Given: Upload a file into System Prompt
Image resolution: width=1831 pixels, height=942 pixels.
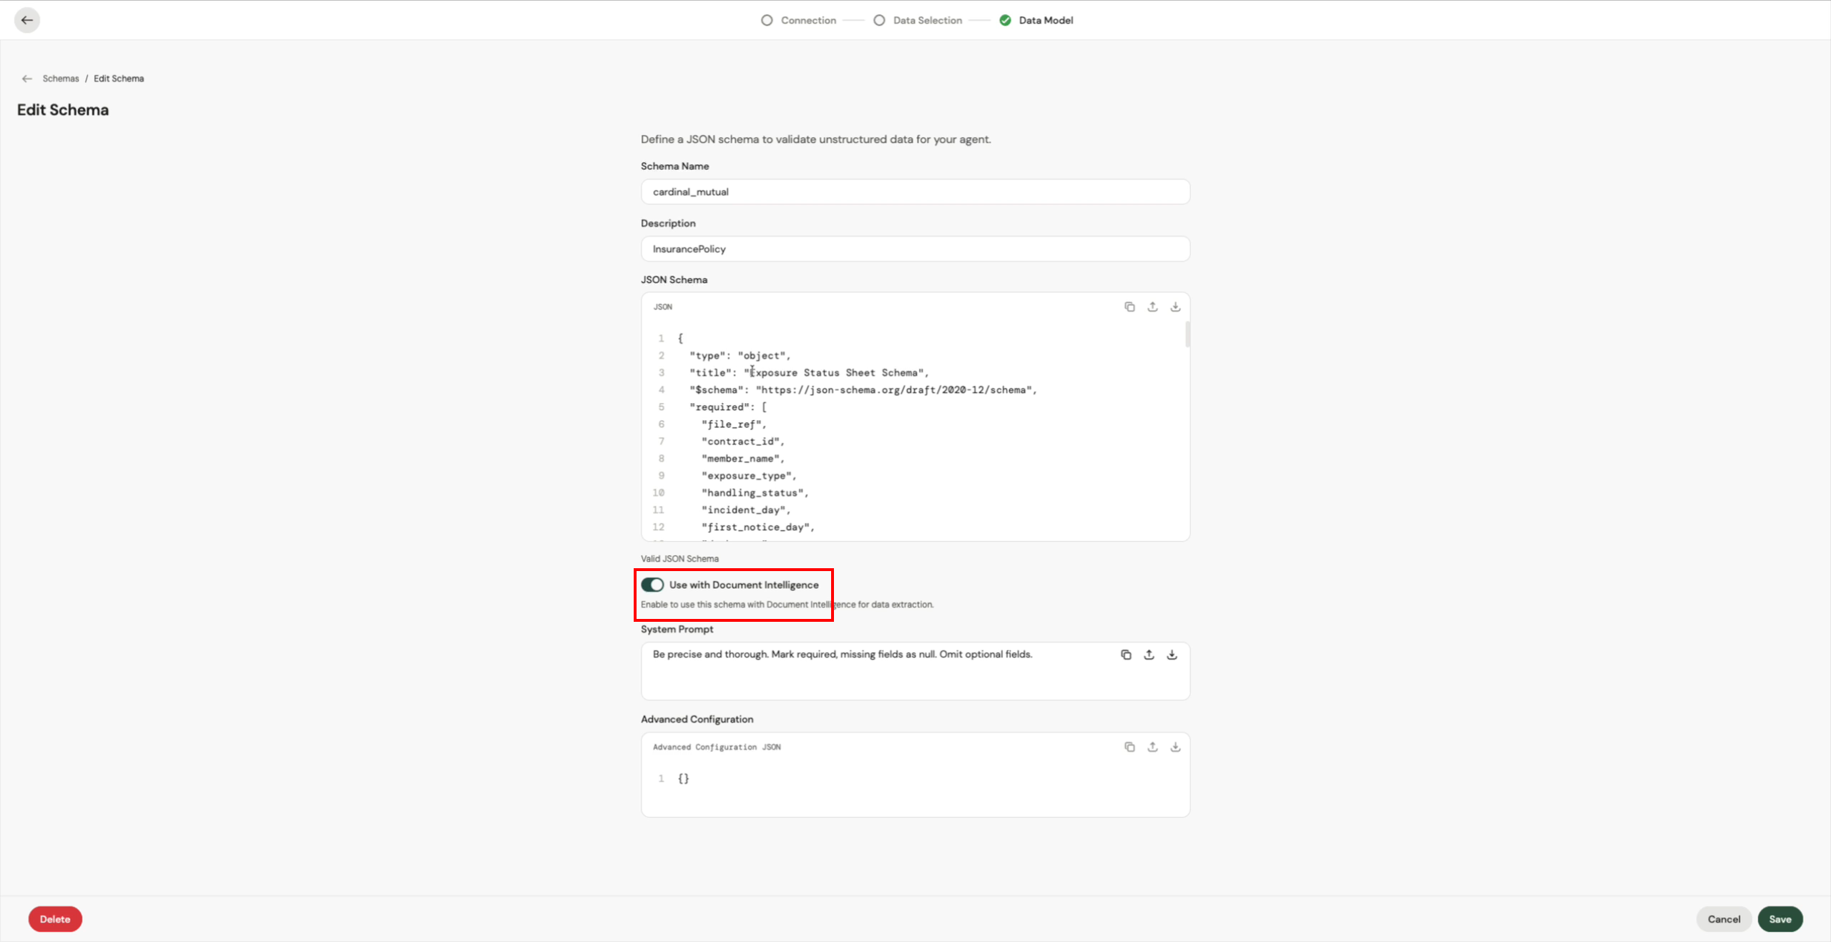Looking at the screenshot, I should (1149, 655).
